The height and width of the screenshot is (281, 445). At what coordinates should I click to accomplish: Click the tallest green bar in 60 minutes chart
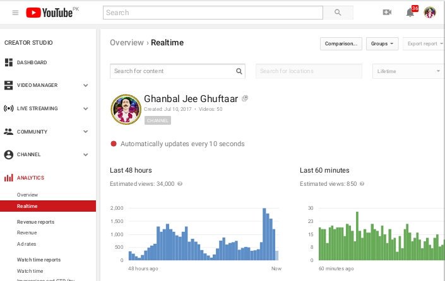click(x=357, y=236)
